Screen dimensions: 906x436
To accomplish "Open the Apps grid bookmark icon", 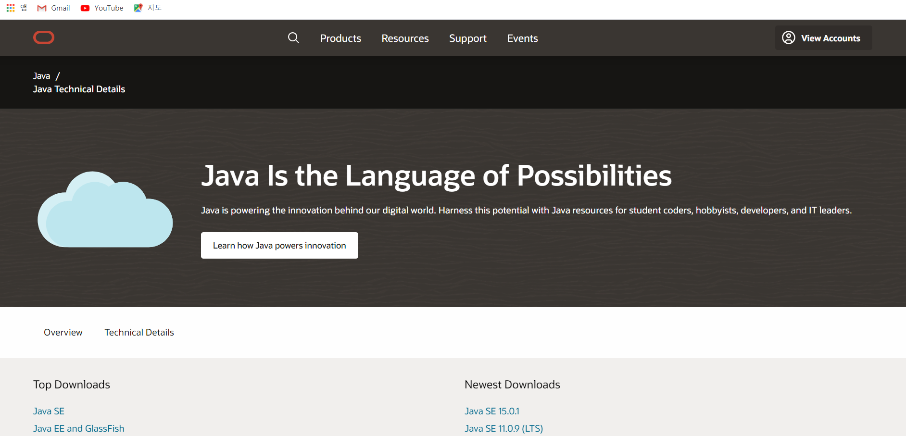I will click(x=11, y=8).
